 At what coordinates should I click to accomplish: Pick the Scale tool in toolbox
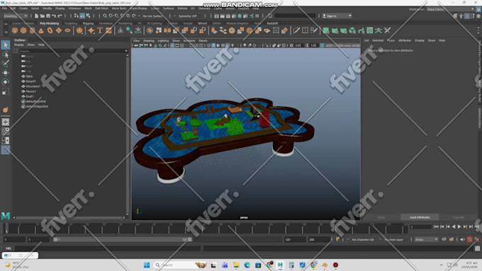pos(6,91)
